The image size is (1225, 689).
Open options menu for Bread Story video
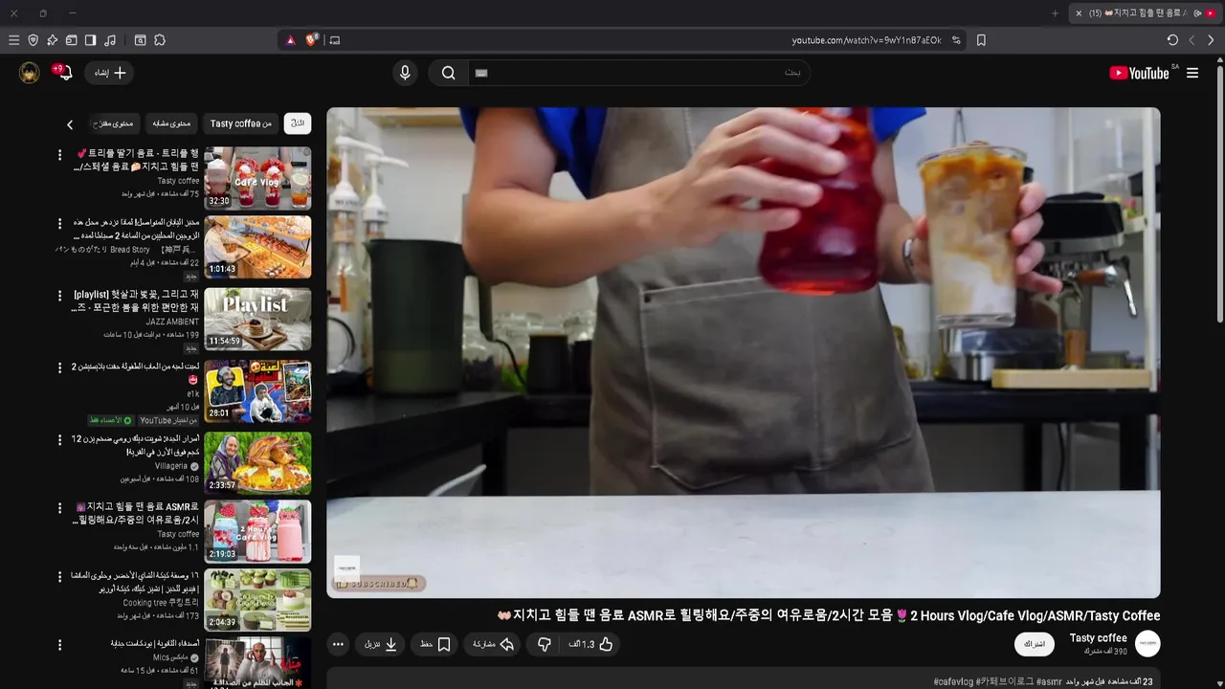59,223
